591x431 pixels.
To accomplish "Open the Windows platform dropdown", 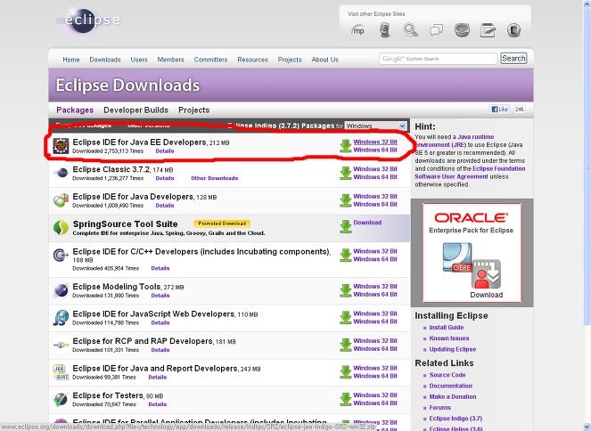I will pyautogui.click(x=375, y=126).
